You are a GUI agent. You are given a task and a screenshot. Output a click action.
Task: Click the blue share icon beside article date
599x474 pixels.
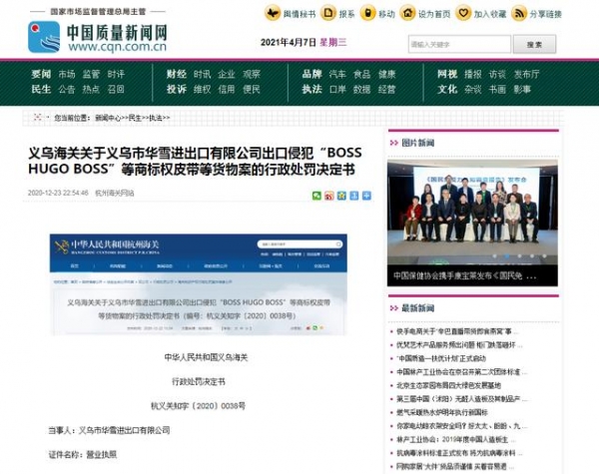click(365, 196)
